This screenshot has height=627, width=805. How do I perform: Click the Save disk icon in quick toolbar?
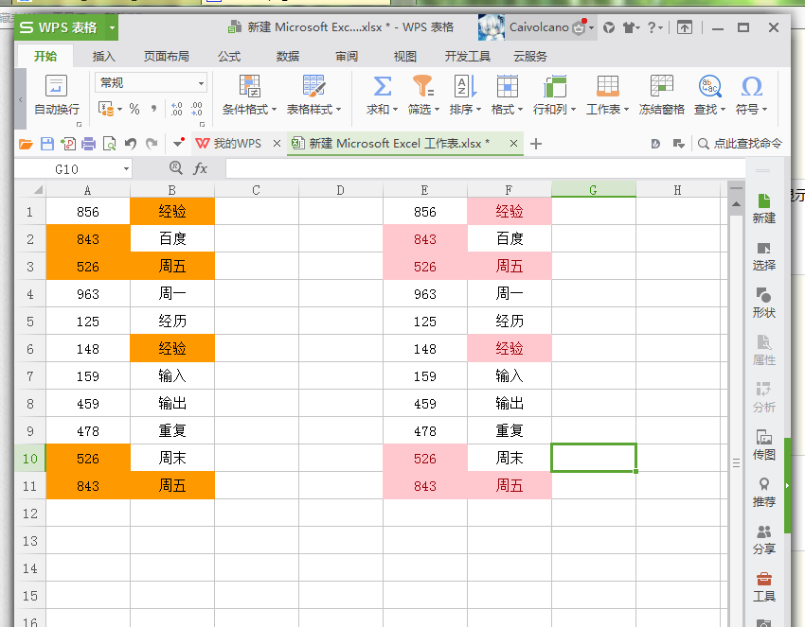[47, 144]
